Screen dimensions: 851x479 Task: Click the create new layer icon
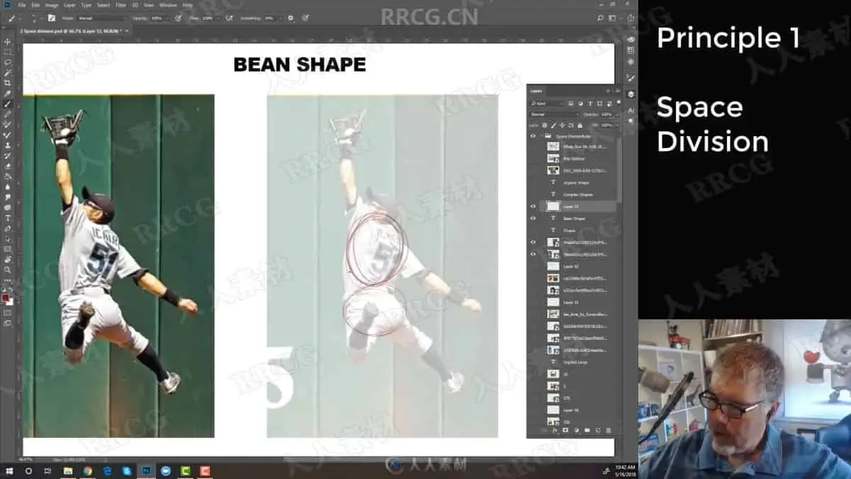[x=599, y=430]
